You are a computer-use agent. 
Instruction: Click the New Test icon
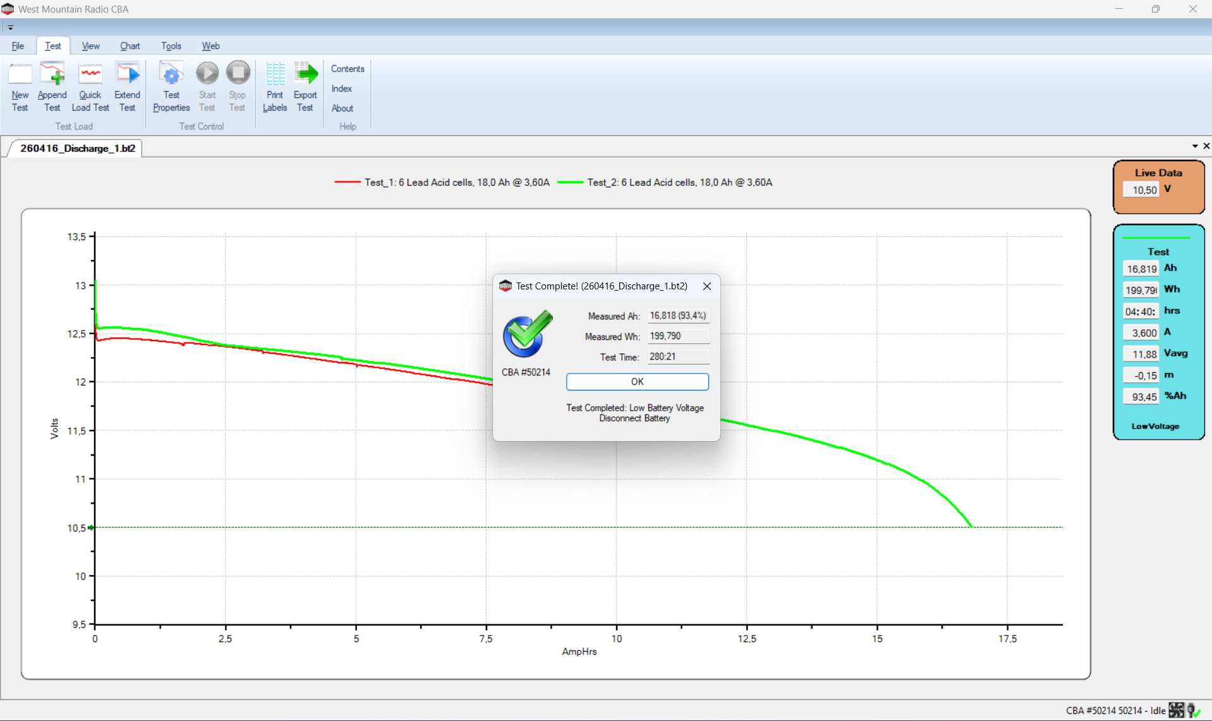tap(20, 75)
